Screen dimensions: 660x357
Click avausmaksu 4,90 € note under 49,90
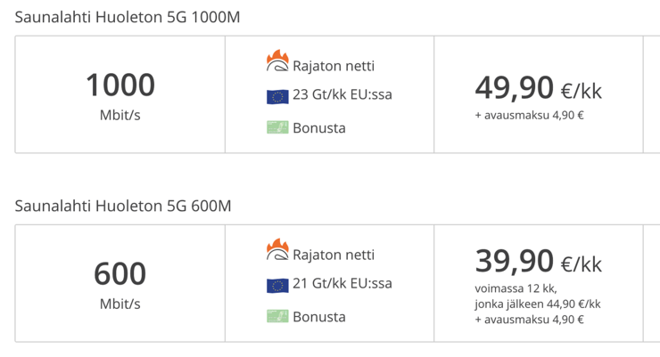point(530,115)
